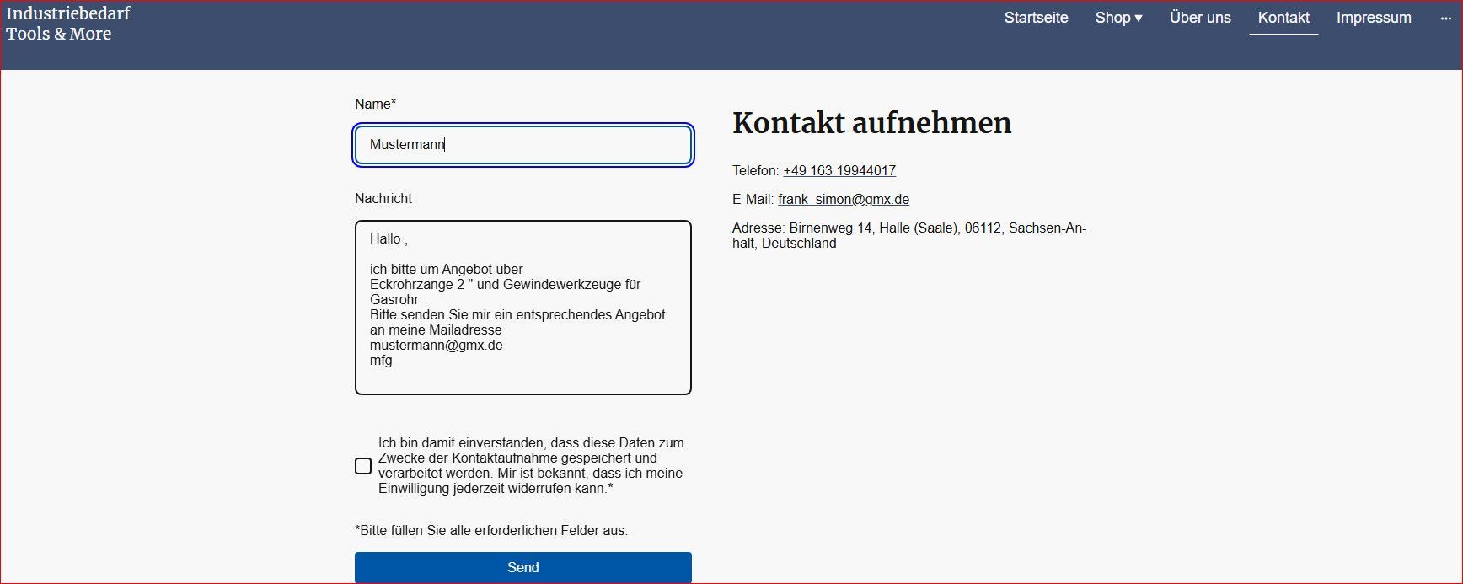Click the Kontakt aufnehmen heading
This screenshot has width=1463, height=584.
(871, 123)
